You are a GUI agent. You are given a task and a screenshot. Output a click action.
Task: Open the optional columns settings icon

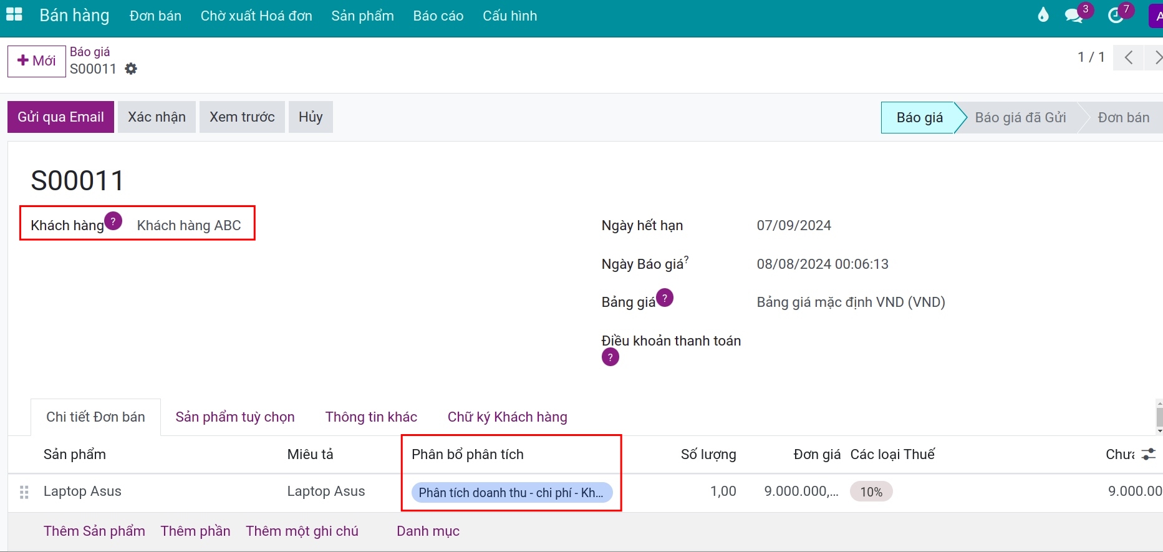tap(1149, 454)
